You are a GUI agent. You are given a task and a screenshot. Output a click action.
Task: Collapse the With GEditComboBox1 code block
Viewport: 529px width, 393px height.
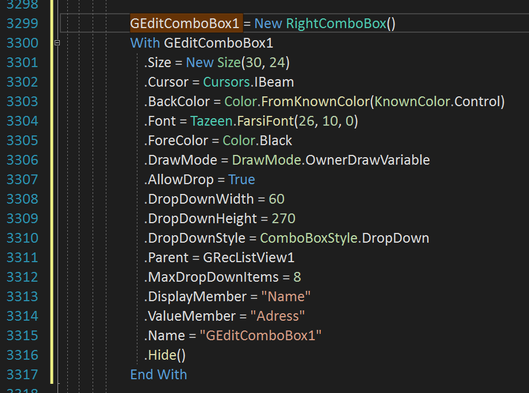57,42
